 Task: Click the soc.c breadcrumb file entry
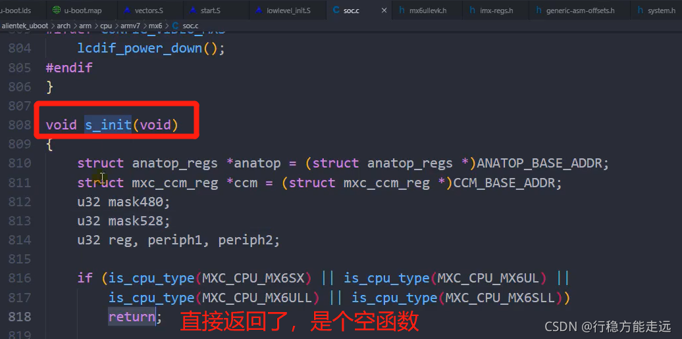click(190, 26)
